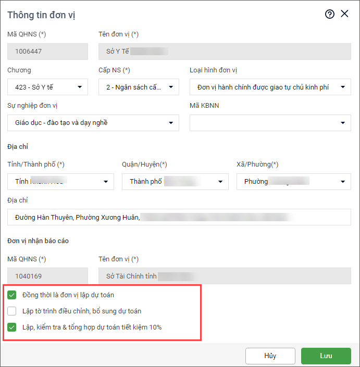Expand the Cấp NS dropdown
Viewport: 360px width, 367px height.
click(139, 87)
